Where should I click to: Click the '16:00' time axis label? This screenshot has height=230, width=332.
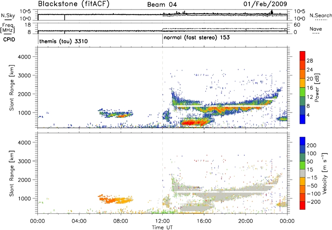click(x=204, y=221)
